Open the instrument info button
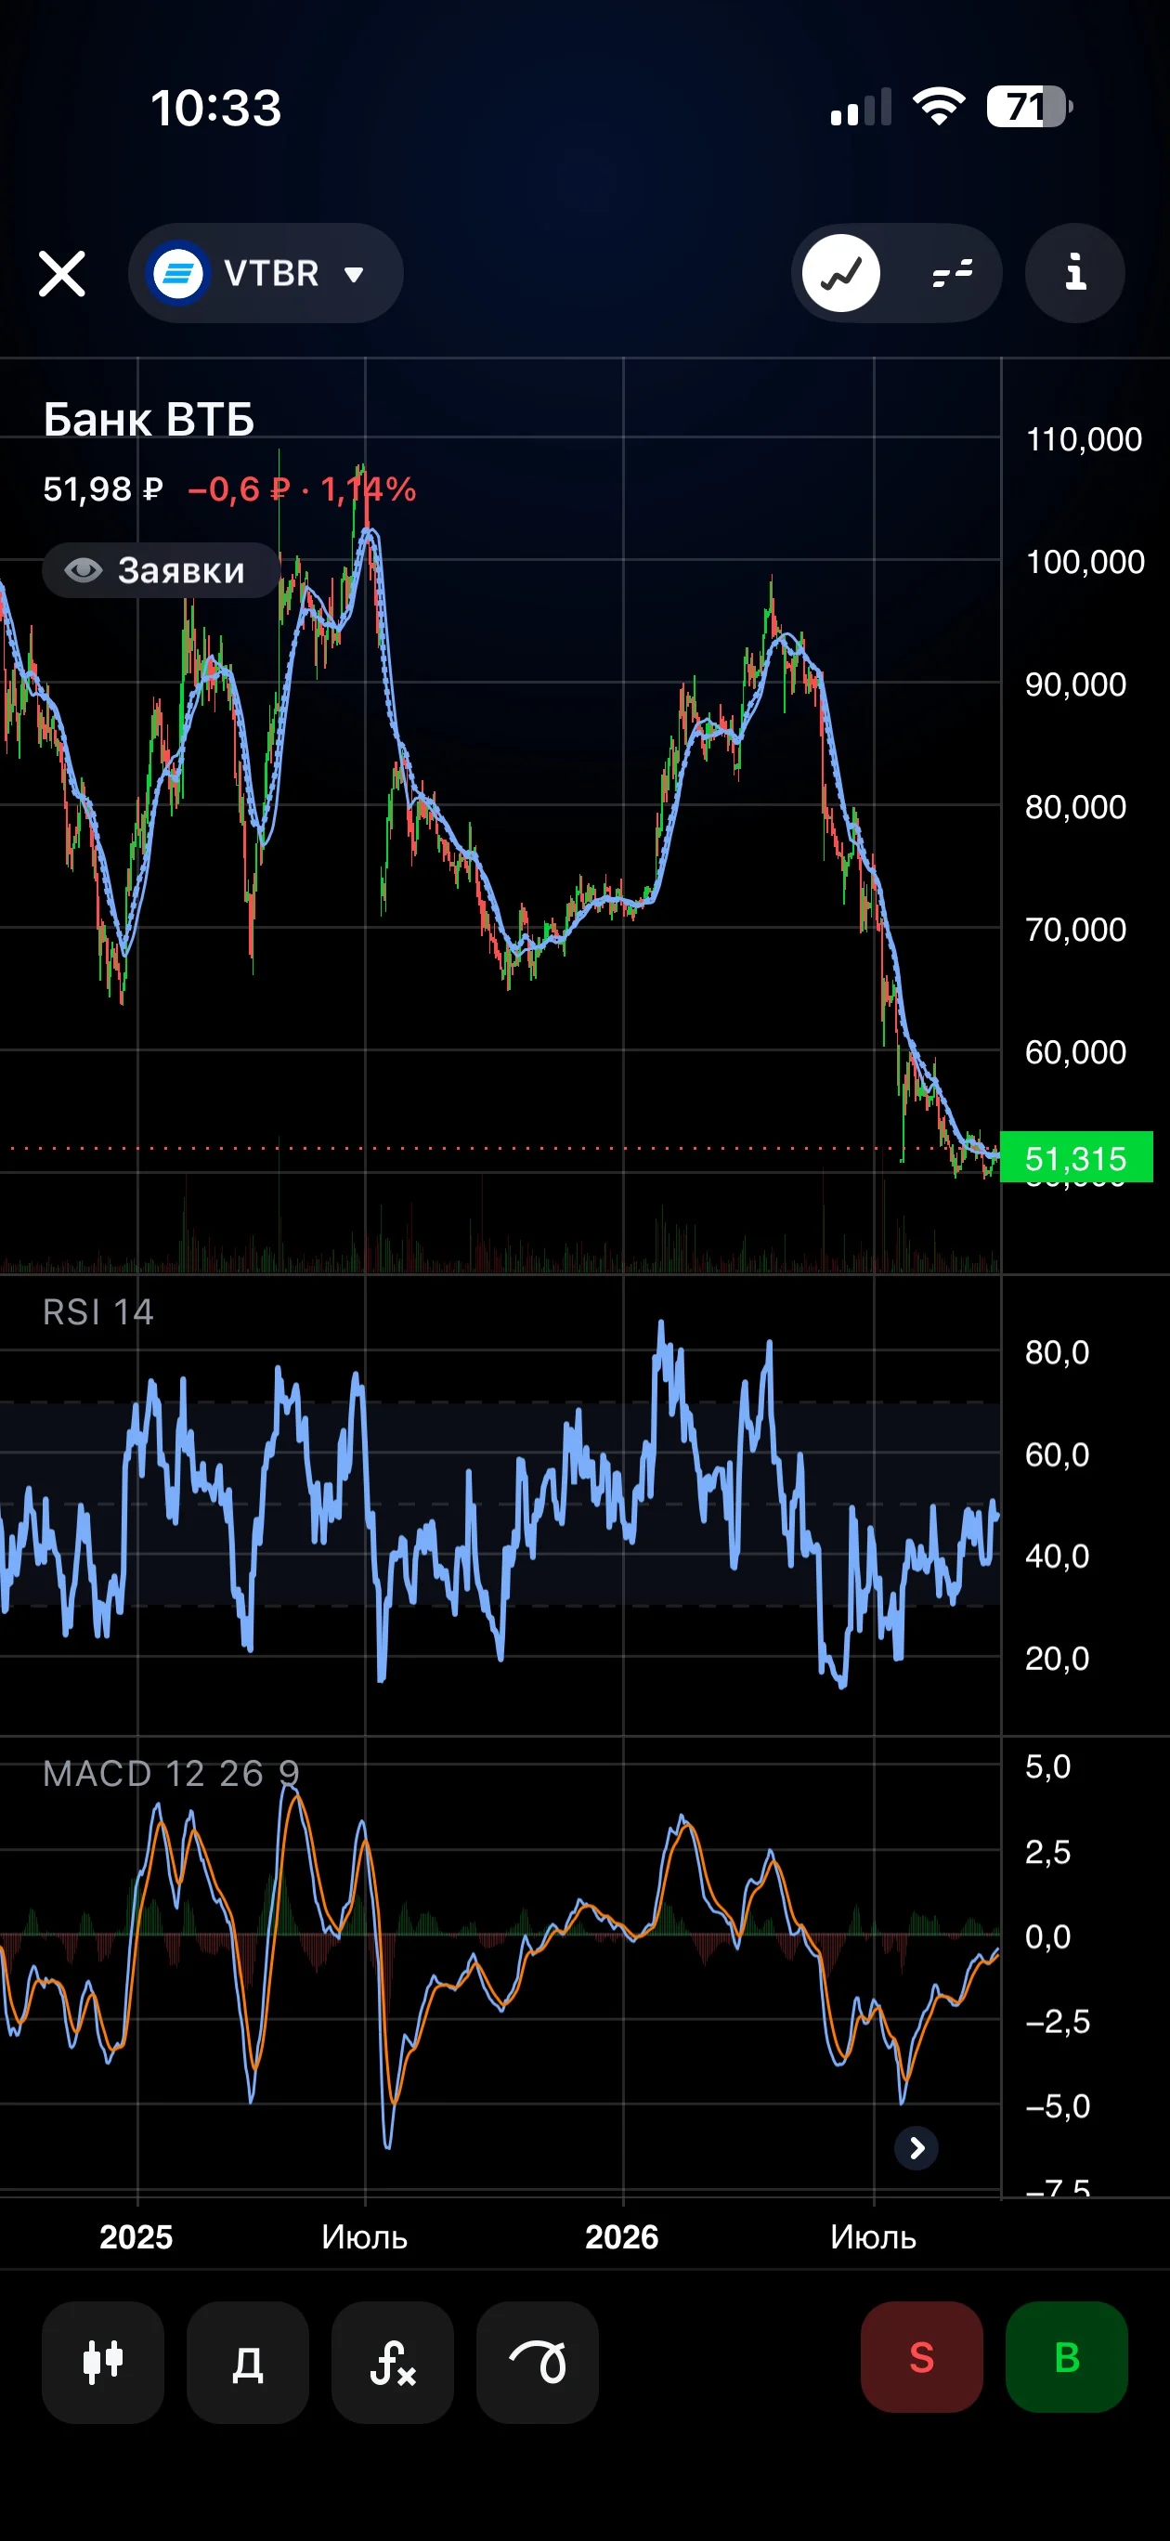Screen dimensions: 1170x2541 (1075, 273)
